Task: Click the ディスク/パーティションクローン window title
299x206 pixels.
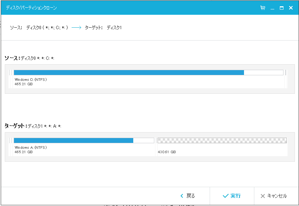Action: [x=31, y=8]
